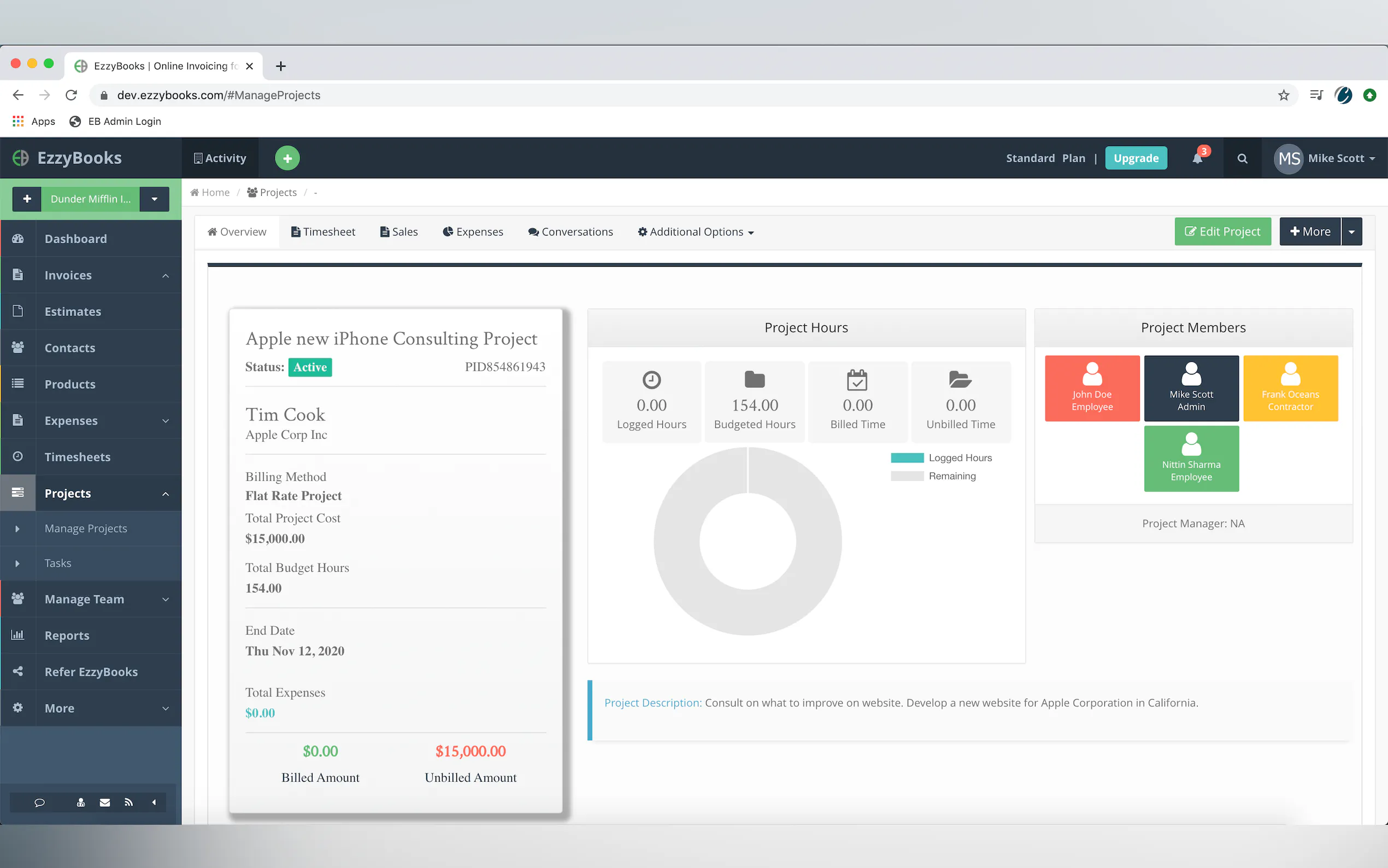
Task: Click the browser address bar URL
Action: 219,95
